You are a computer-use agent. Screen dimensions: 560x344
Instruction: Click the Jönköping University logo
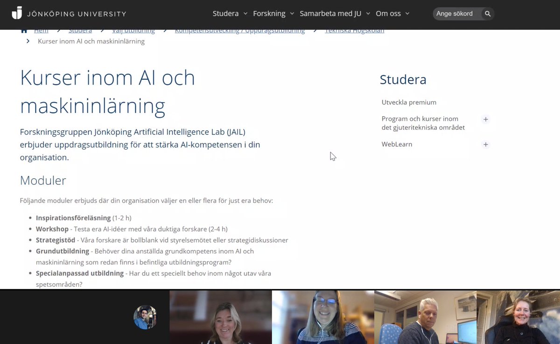coord(69,13)
